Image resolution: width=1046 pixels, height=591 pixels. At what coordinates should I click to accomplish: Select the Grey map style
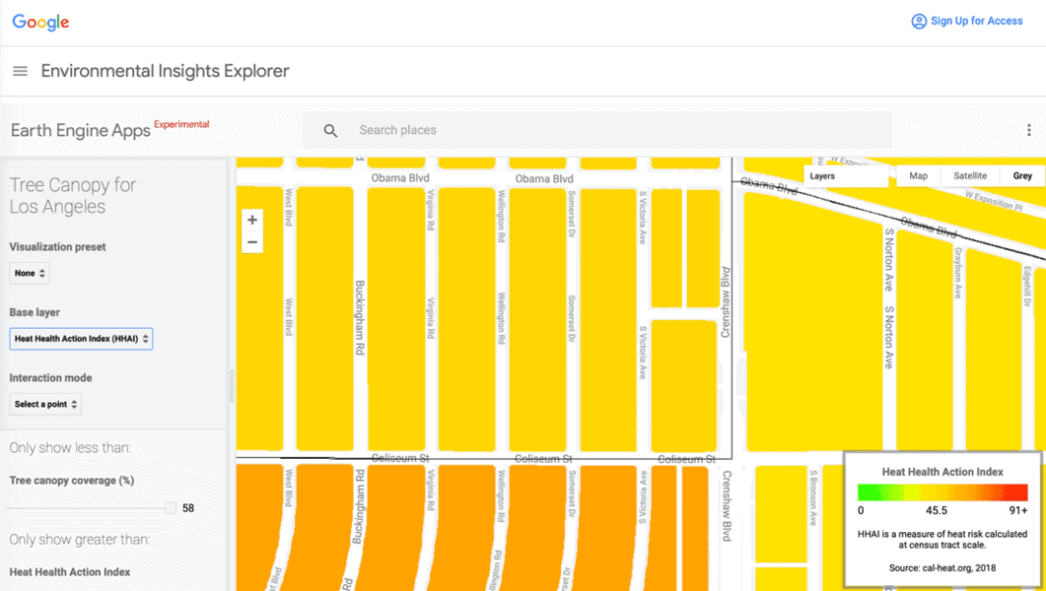point(1022,176)
